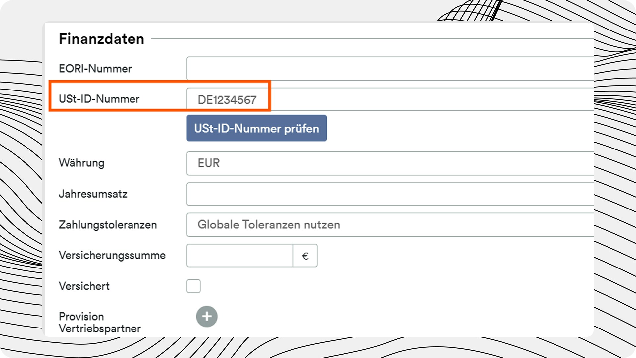Click the EORI-Nummer label

point(95,69)
